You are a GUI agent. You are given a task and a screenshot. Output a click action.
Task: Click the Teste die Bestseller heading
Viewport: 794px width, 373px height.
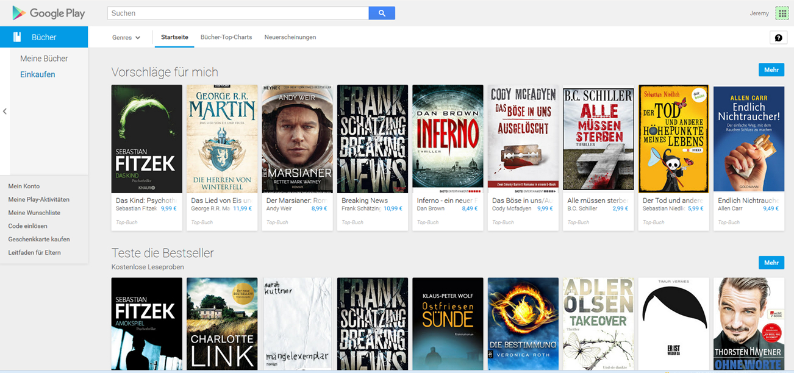[163, 252]
